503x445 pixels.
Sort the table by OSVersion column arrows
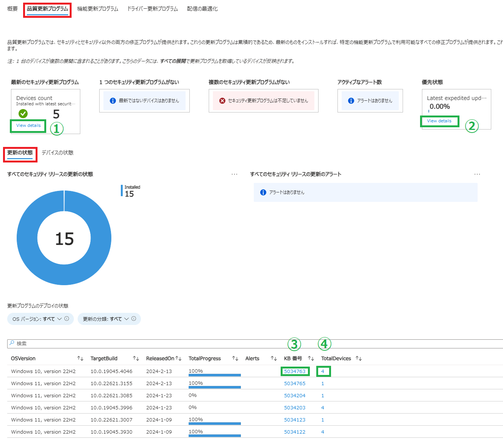pyautogui.click(x=80, y=358)
